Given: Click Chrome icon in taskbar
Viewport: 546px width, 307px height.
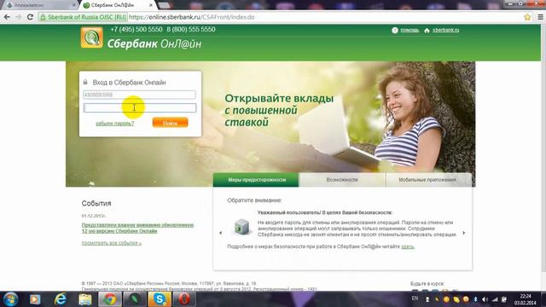Looking at the screenshot, I should [x=110, y=299].
